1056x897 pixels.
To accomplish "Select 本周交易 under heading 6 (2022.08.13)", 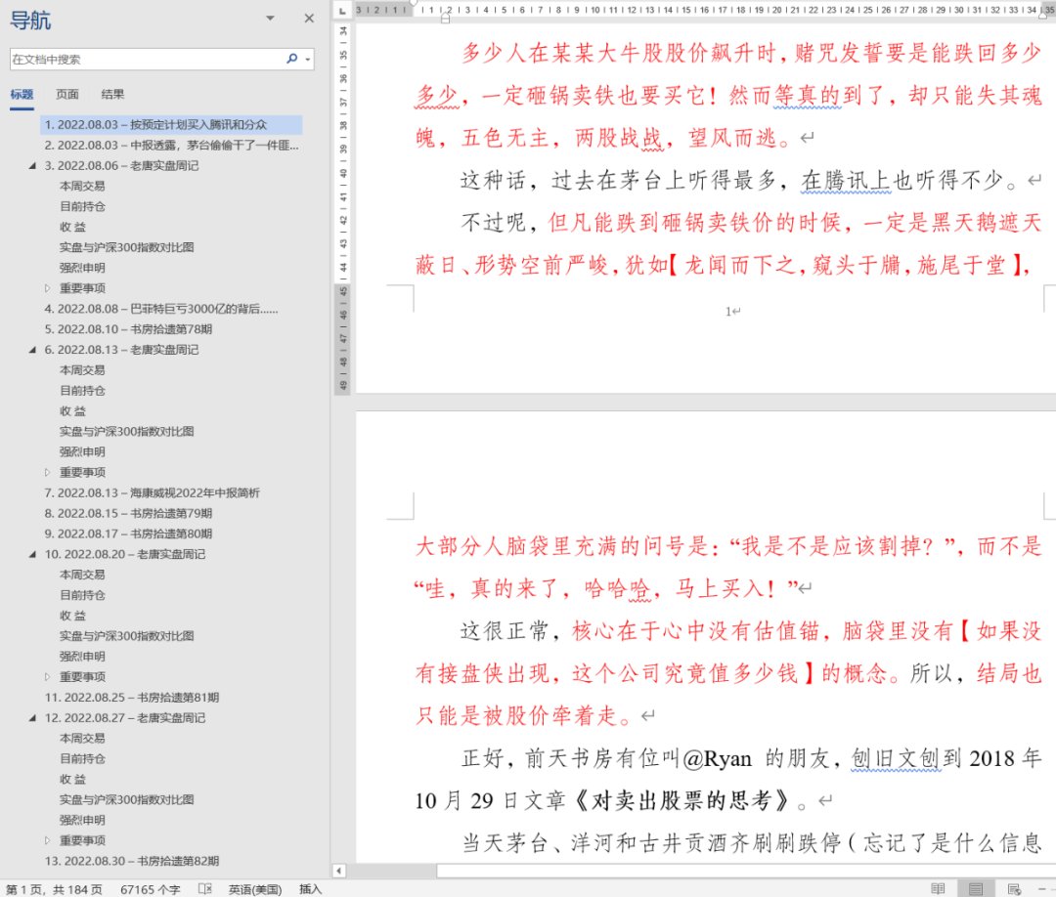I will (82, 370).
